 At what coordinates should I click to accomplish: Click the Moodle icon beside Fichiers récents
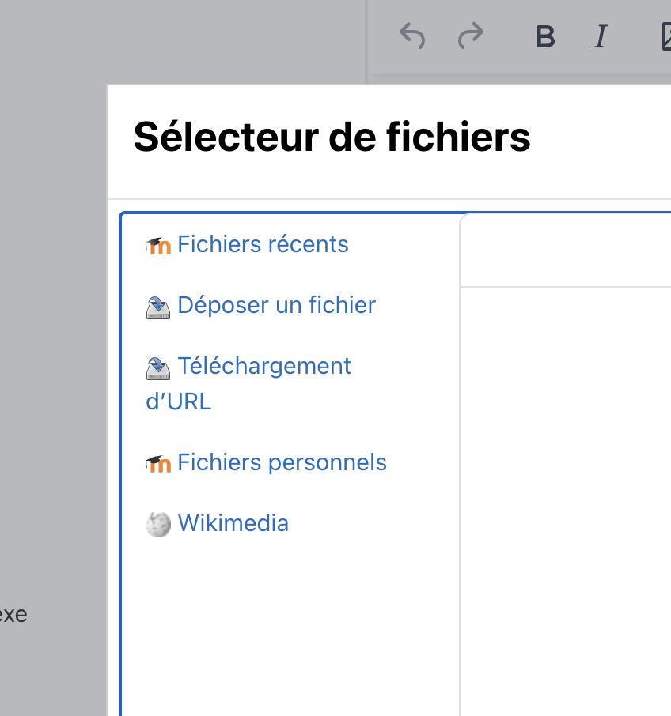click(158, 246)
